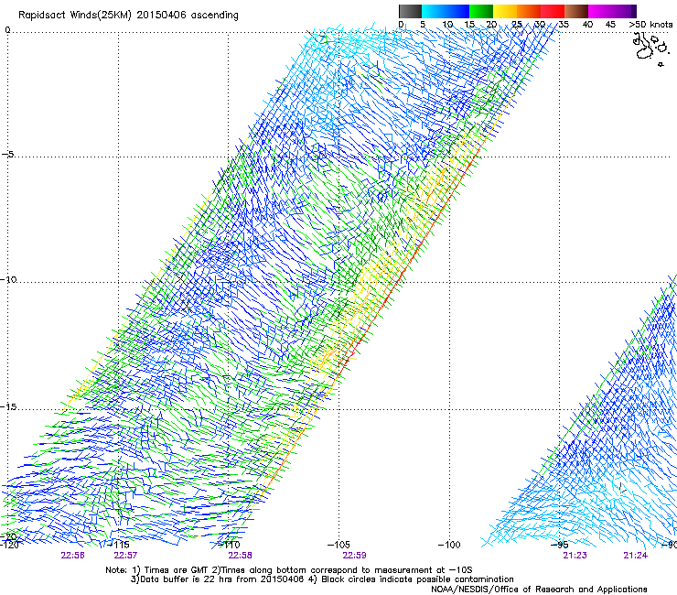This screenshot has height=595, width=677.
Task: Click the gray 0-5 knots color swatch
Action: click(410, 11)
